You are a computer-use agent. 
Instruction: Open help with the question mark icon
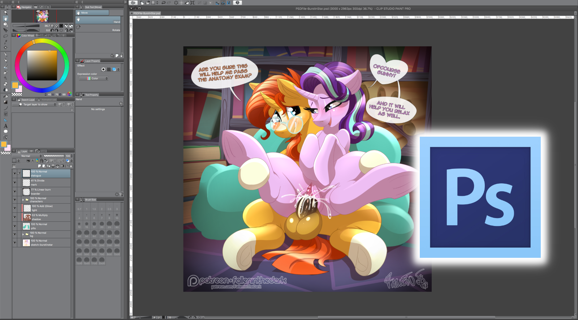237,3
